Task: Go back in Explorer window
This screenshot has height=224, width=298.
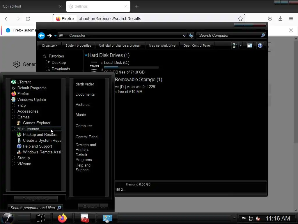Action: [41, 36]
